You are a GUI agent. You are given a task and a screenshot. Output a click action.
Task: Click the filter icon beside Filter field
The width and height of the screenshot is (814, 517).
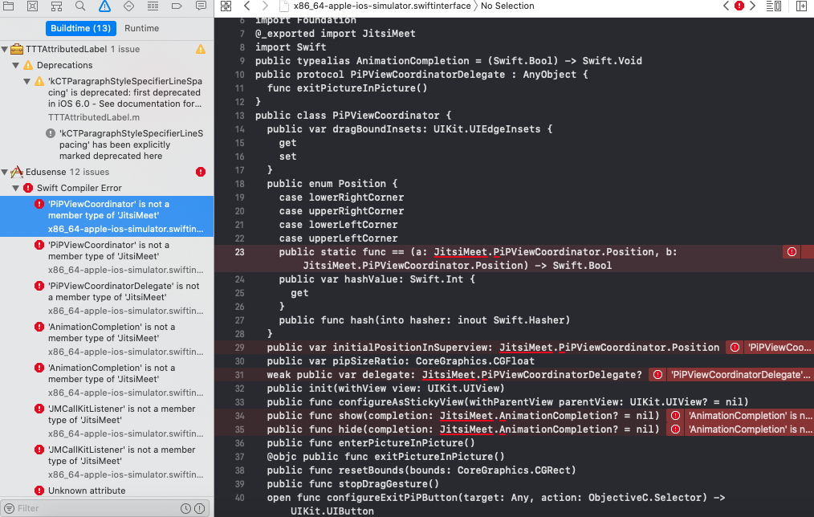[x=10, y=508]
